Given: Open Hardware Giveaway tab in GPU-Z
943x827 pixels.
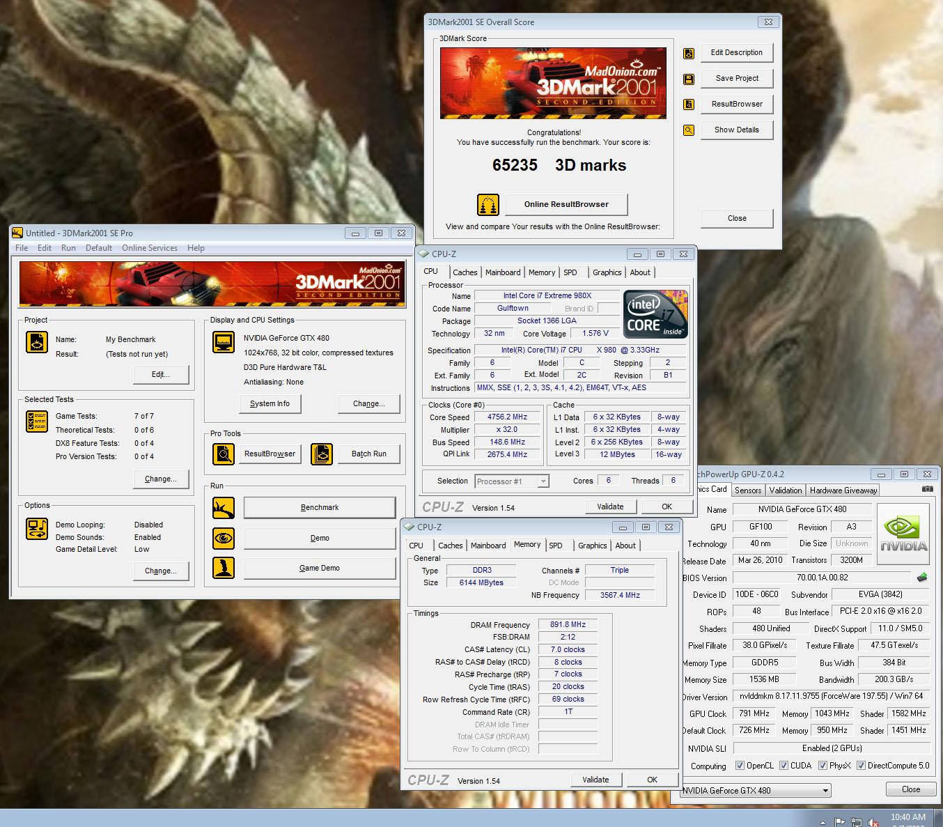Looking at the screenshot, I should pyautogui.click(x=843, y=490).
